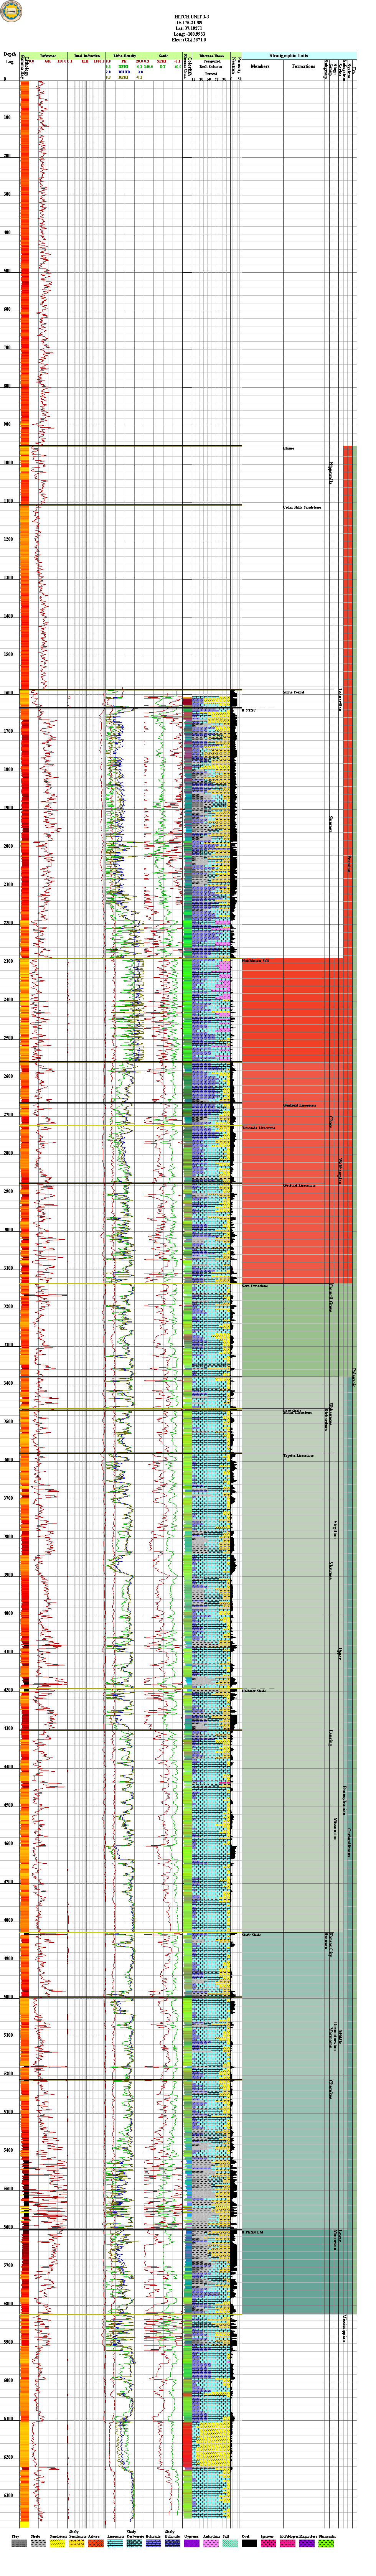This screenshot has width=376, height=2576.
Task: Select the Hutchinson Salt member label
Action: tap(256, 961)
